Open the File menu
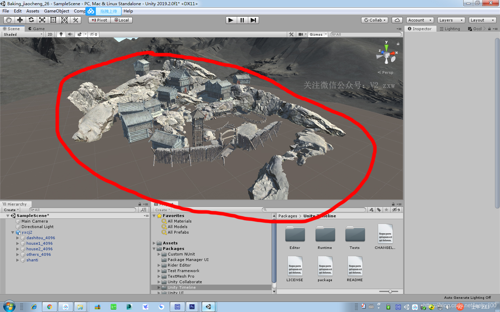Viewport: 500px width, 312px height. click(x=6, y=11)
